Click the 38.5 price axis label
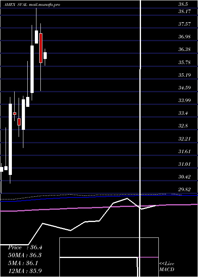Viewport: 198px width, 277px height. point(183,5)
